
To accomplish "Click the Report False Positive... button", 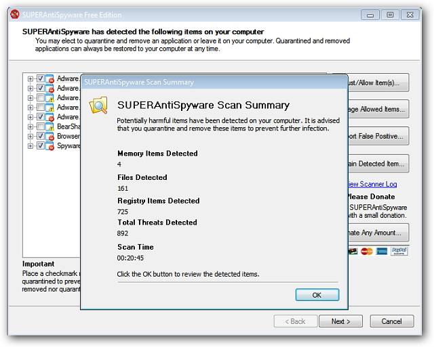I will point(378,136).
